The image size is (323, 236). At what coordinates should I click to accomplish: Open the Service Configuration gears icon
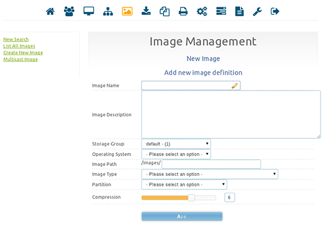click(x=202, y=11)
